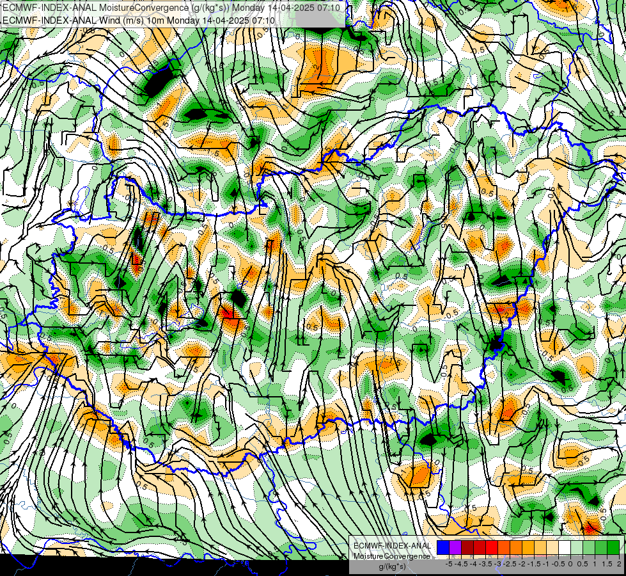
Task: Click the orange-red swatch between -3 and -2.5
Action: coord(504,547)
